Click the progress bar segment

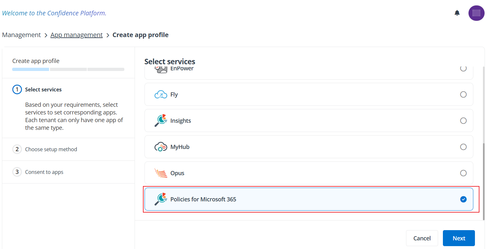tap(30, 69)
